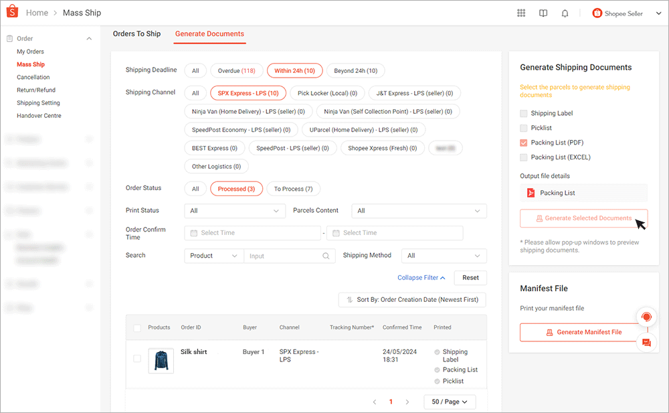Switch to Orders To Ship tab

coord(136,33)
